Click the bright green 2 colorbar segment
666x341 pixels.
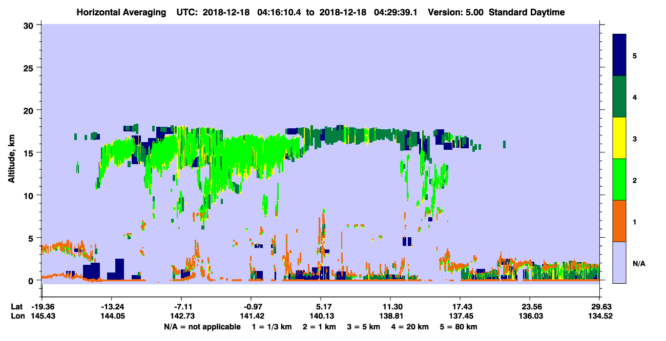619,179
